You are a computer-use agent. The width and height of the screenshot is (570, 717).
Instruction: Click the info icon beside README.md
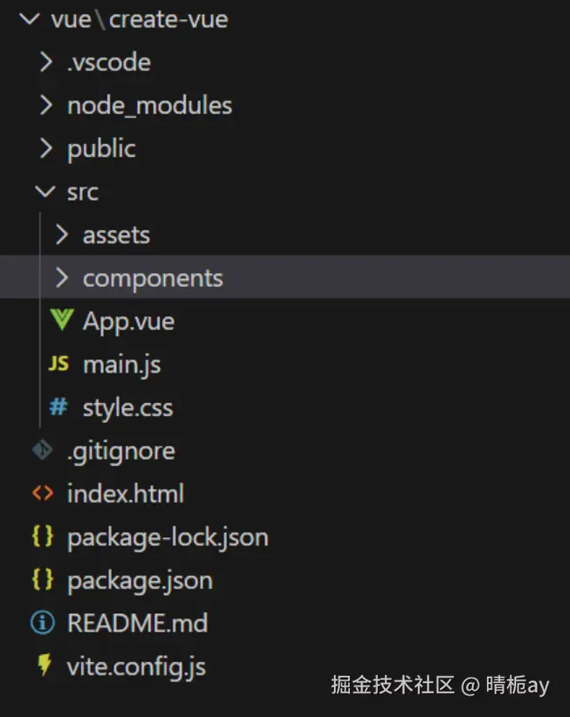pos(43,623)
